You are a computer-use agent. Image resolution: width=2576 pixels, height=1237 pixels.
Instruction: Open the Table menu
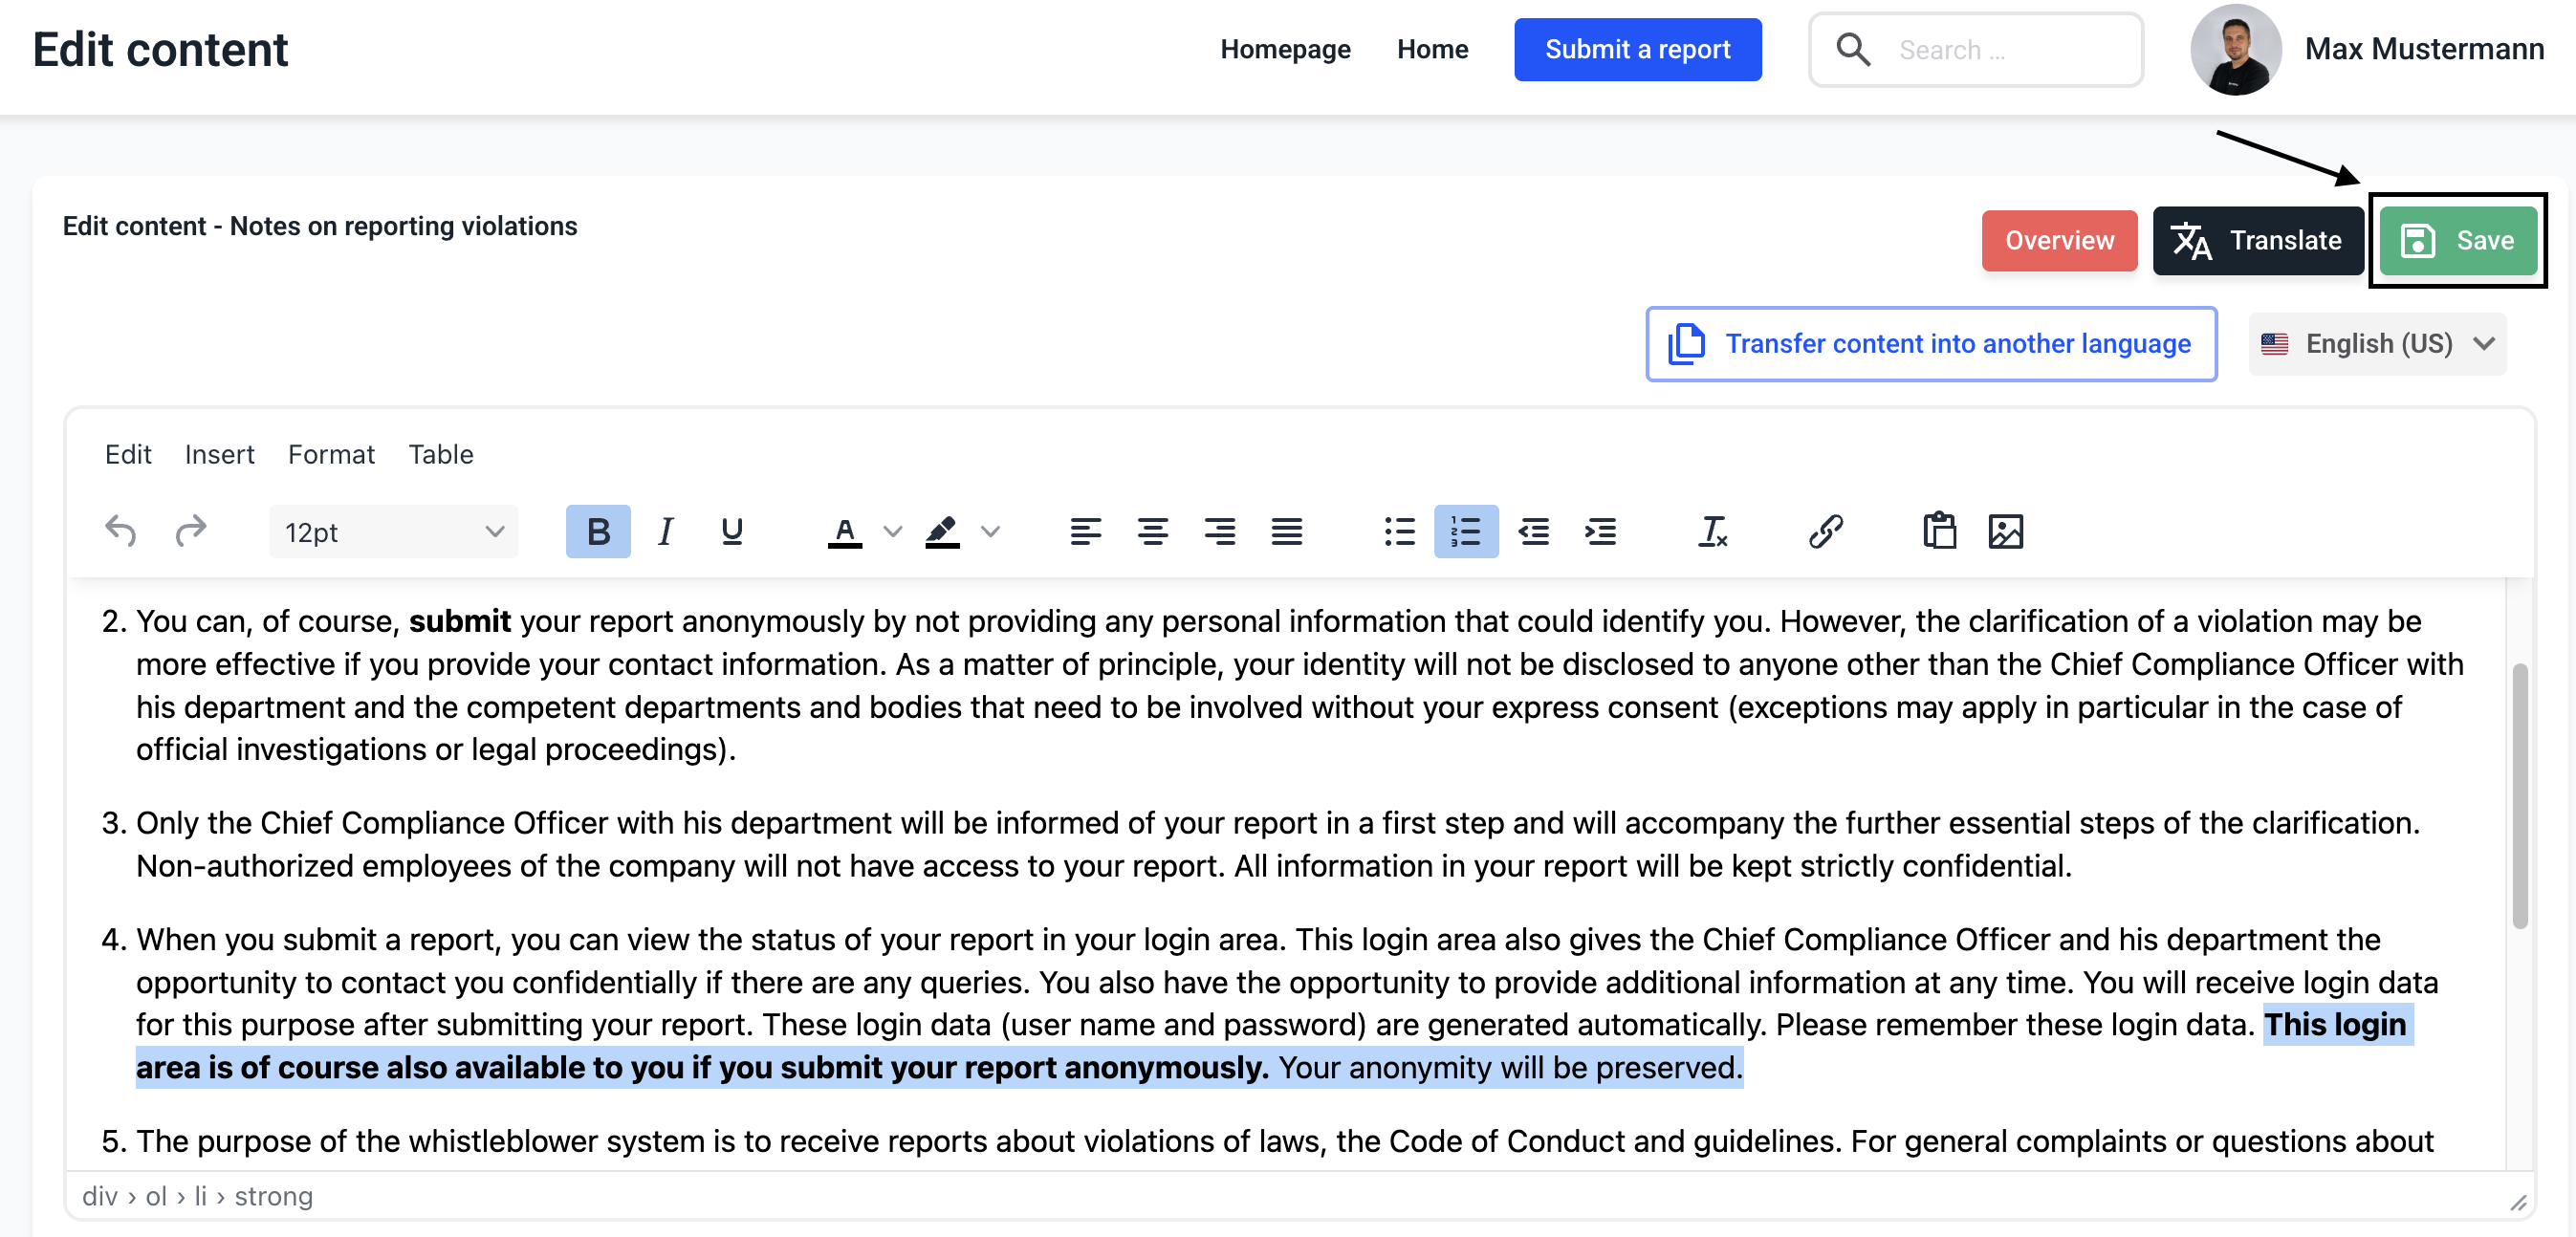pos(440,454)
